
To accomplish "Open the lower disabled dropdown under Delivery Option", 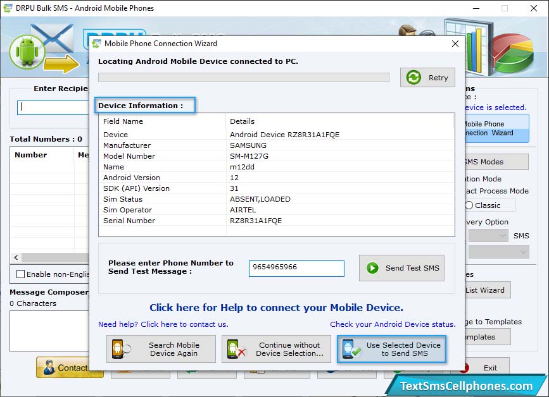I will click(498, 252).
